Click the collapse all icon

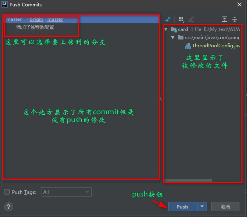[x=234, y=19]
